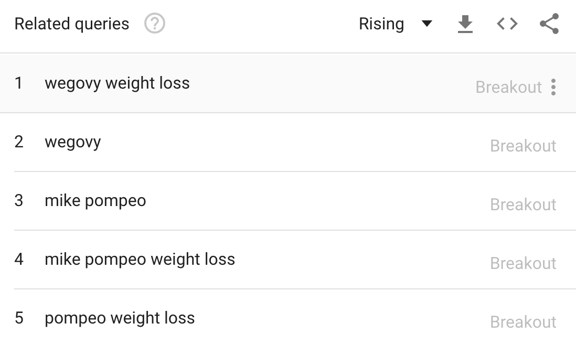
Task: Open the Related queries help icon
Action: click(154, 24)
